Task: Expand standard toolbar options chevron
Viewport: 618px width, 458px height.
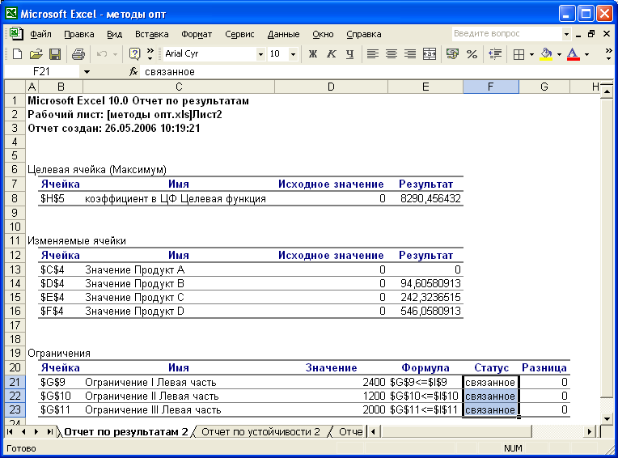Action: coord(150,54)
